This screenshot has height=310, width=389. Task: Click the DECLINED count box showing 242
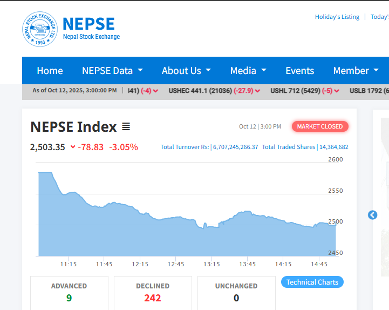point(153,292)
